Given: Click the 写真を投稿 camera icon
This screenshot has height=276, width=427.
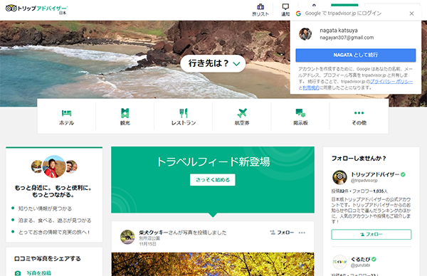Looking at the screenshot, I should 18,273.
